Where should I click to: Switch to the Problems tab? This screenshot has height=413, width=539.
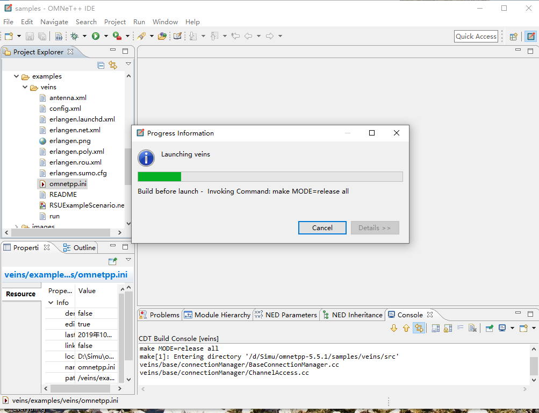tap(160, 315)
